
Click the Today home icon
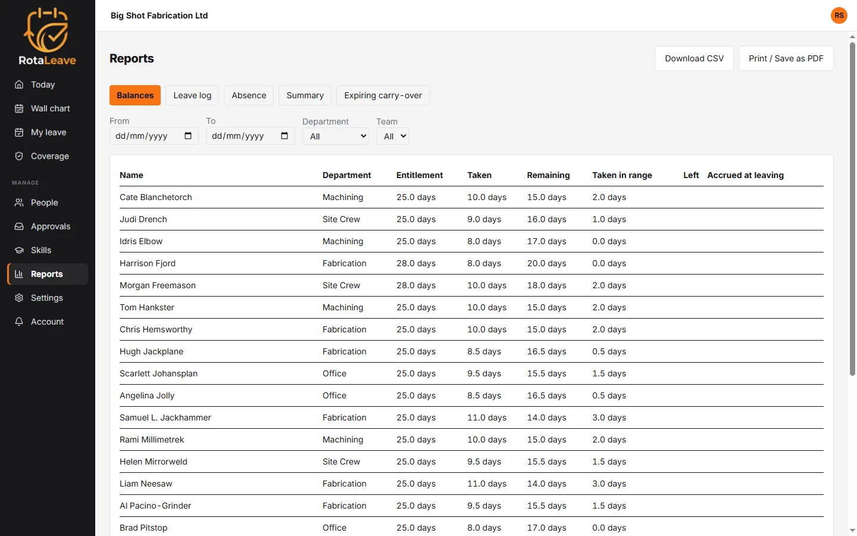19,85
